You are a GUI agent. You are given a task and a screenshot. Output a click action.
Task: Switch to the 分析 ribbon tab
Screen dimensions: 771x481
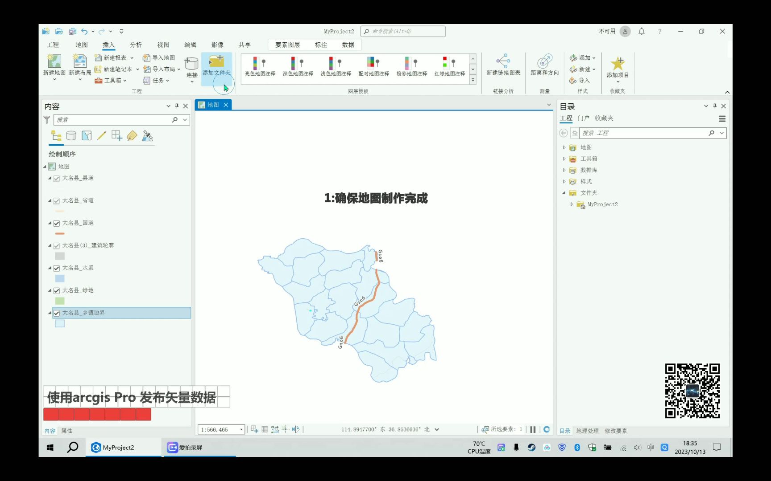point(136,45)
